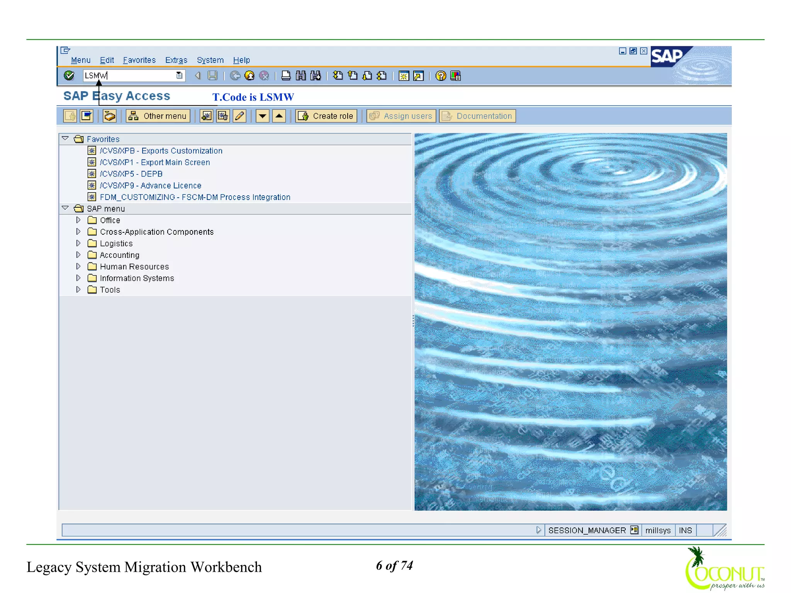This screenshot has width=791, height=593.
Task: Collapse the Favorites folder
Action: [x=65, y=139]
